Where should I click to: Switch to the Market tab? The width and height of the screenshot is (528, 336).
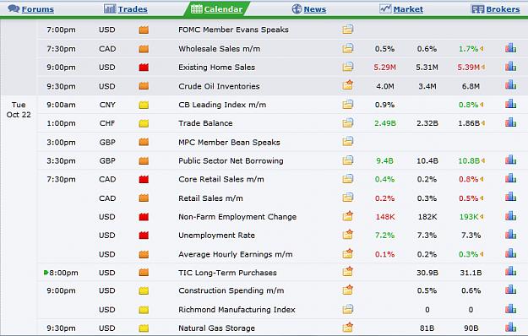pyautogui.click(x=401, y=9)
